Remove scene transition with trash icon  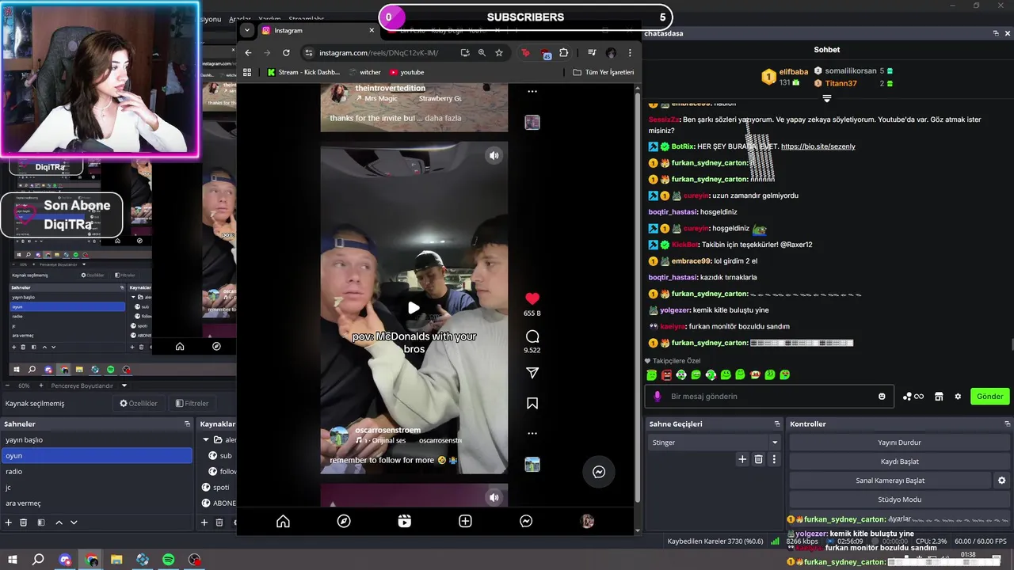(x=758, y=459)
